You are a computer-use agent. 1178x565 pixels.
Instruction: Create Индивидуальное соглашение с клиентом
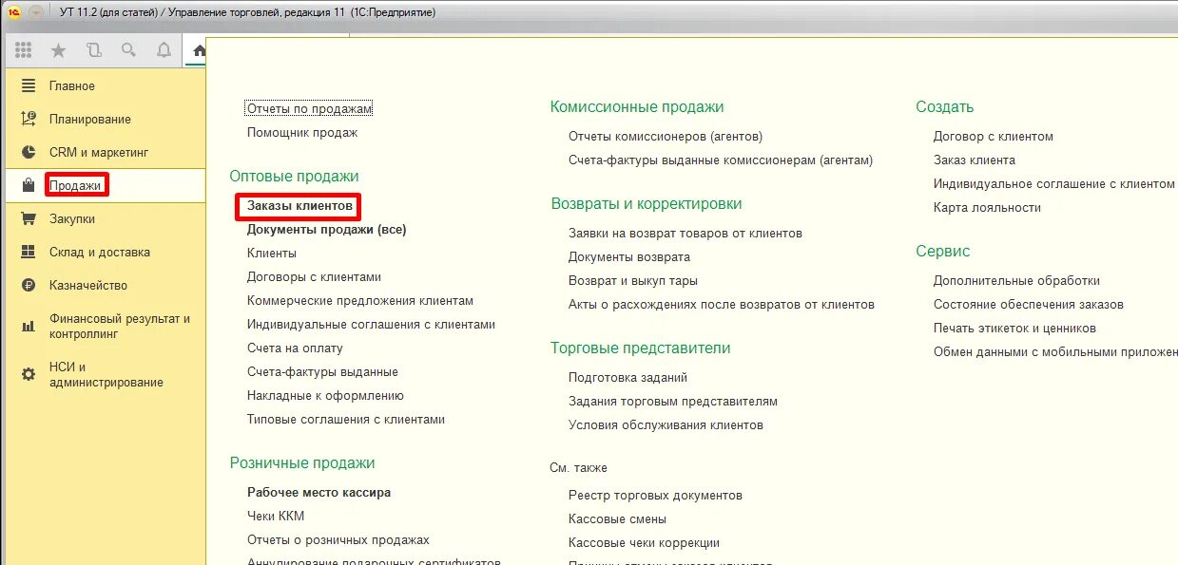[x=1054, y=183]
